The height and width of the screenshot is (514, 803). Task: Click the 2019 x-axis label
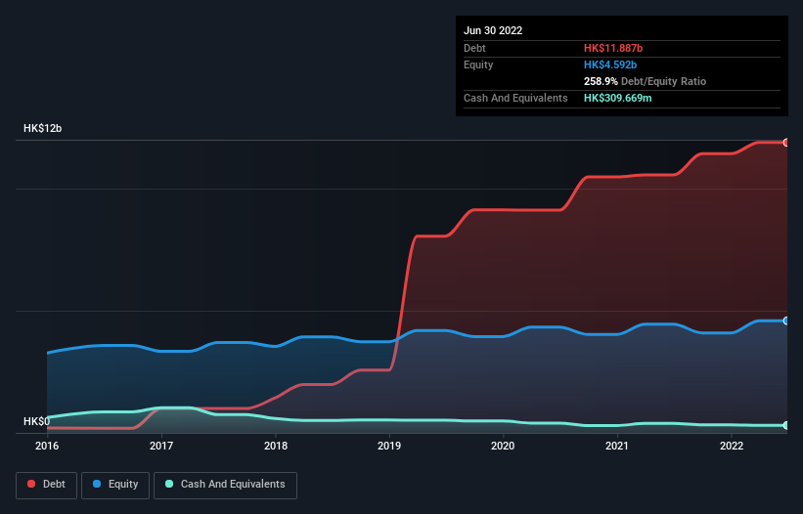coord(389,446)
